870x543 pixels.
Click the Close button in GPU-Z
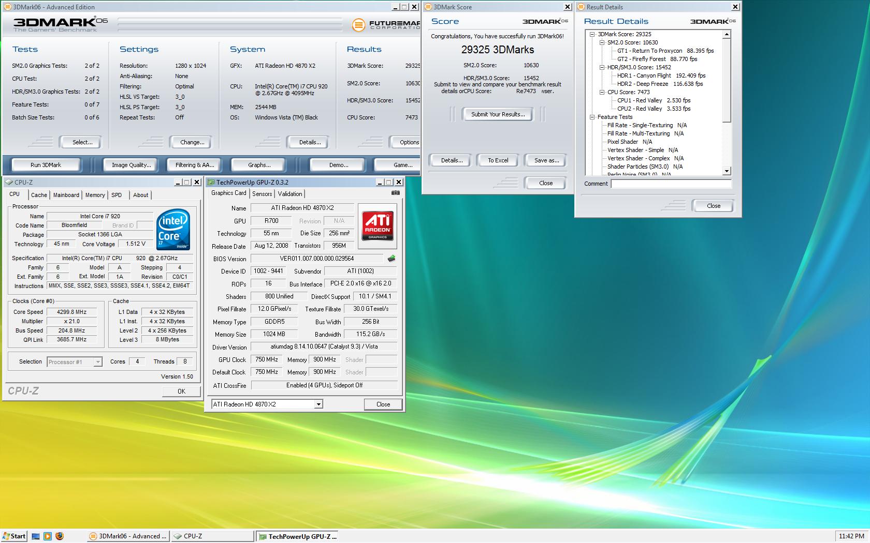tap(383, 404)
